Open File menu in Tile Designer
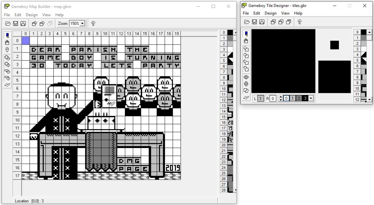Image resolution: width=374 pixels, height=205 pixels. pyautogui.click(x=246, y=13)
